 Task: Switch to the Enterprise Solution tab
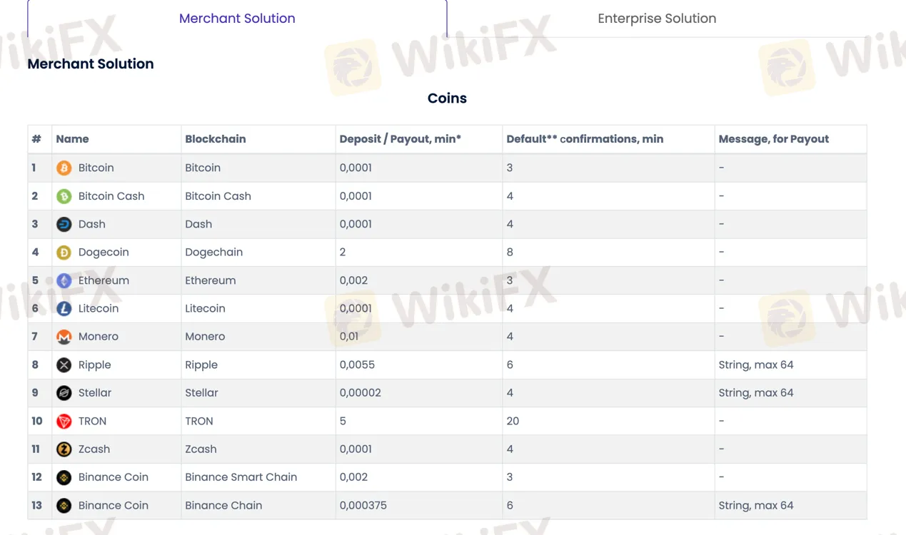click(657, 18)
